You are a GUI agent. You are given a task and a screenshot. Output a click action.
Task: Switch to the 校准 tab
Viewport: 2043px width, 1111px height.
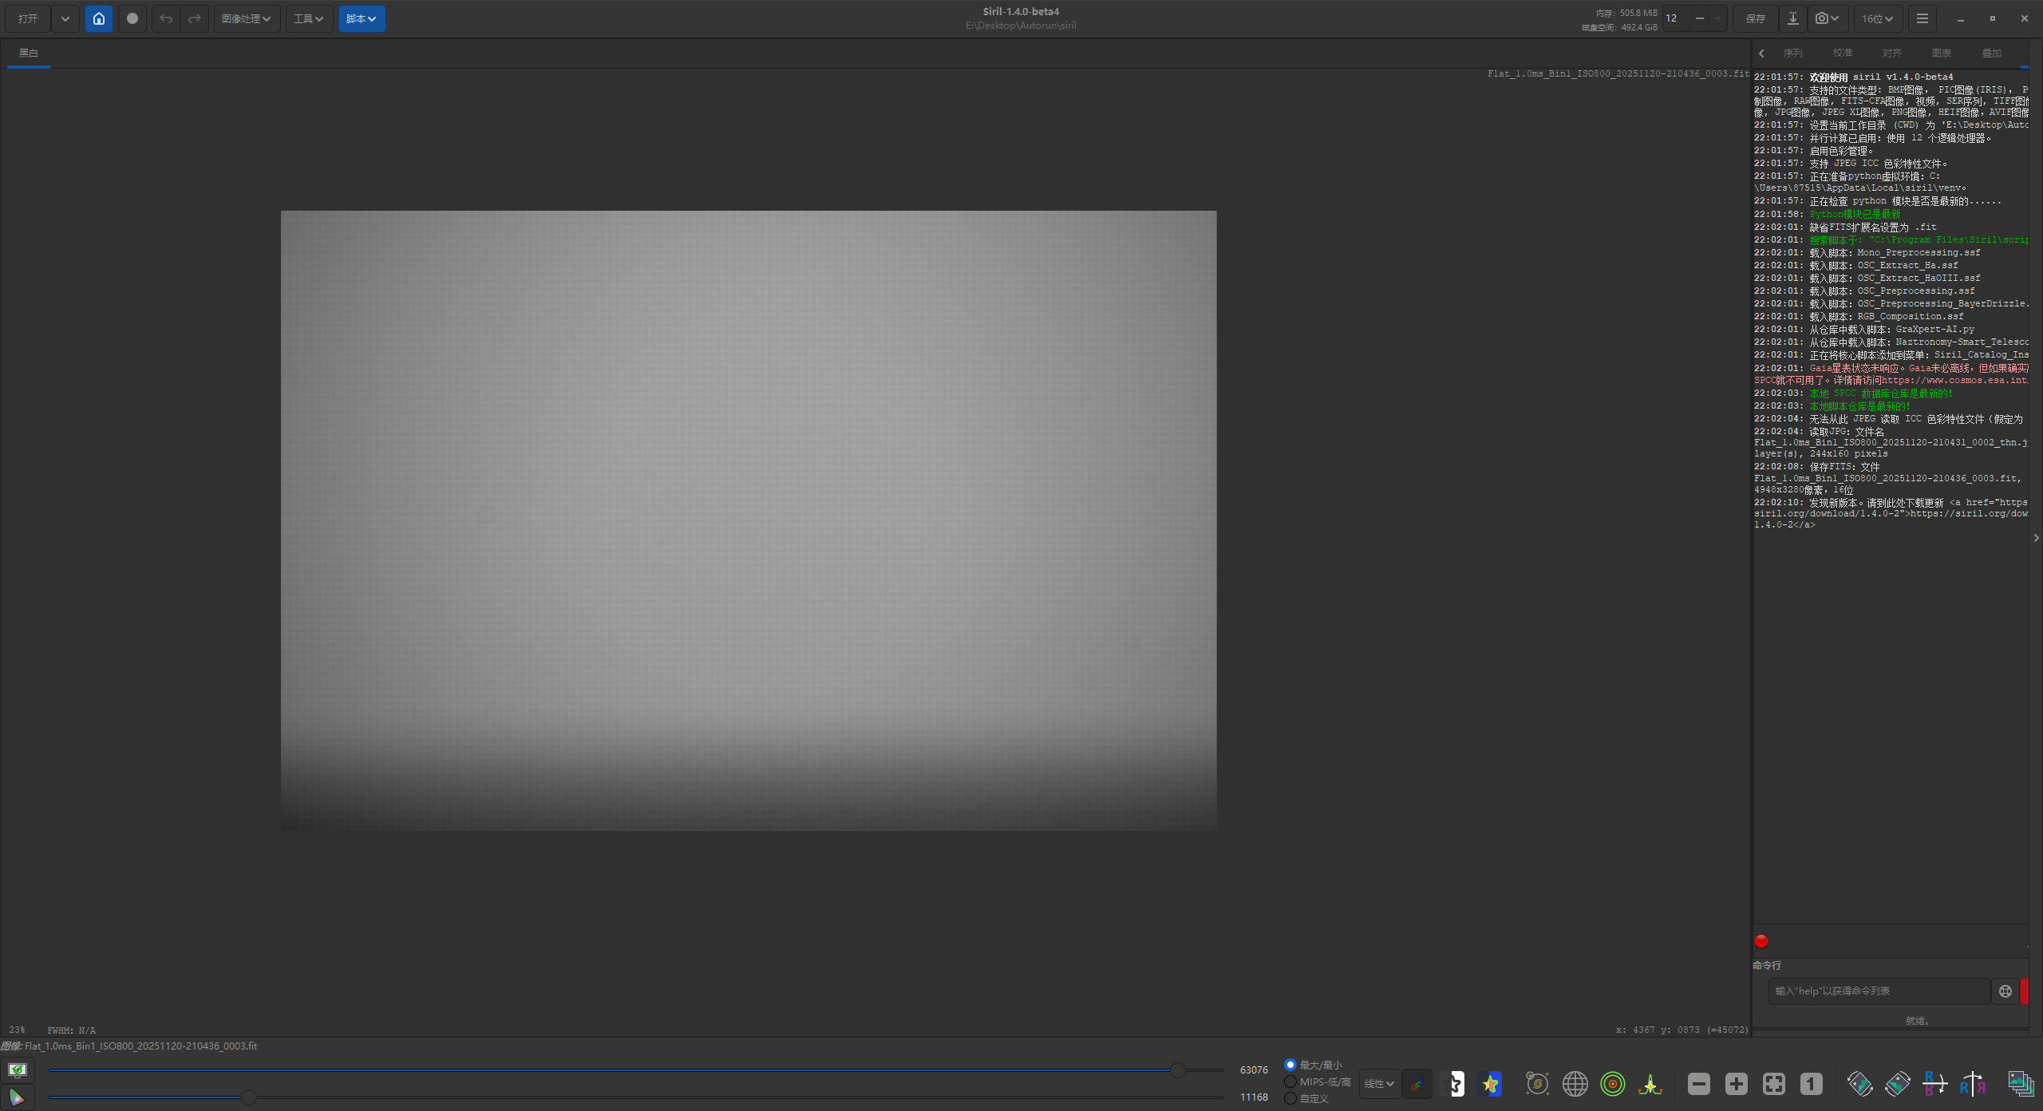pyautogui.click(x=1842, y=53)
